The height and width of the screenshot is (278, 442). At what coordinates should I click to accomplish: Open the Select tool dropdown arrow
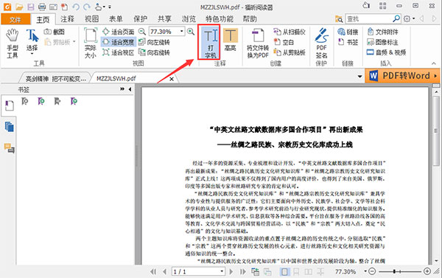pos(32,54)
